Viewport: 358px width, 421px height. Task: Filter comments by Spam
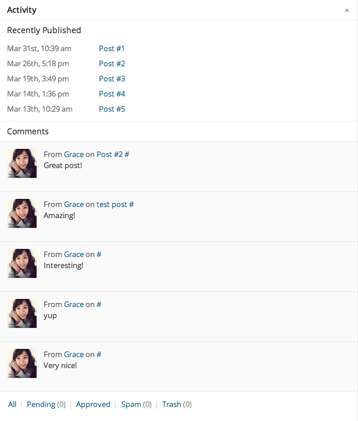(131, 404)
